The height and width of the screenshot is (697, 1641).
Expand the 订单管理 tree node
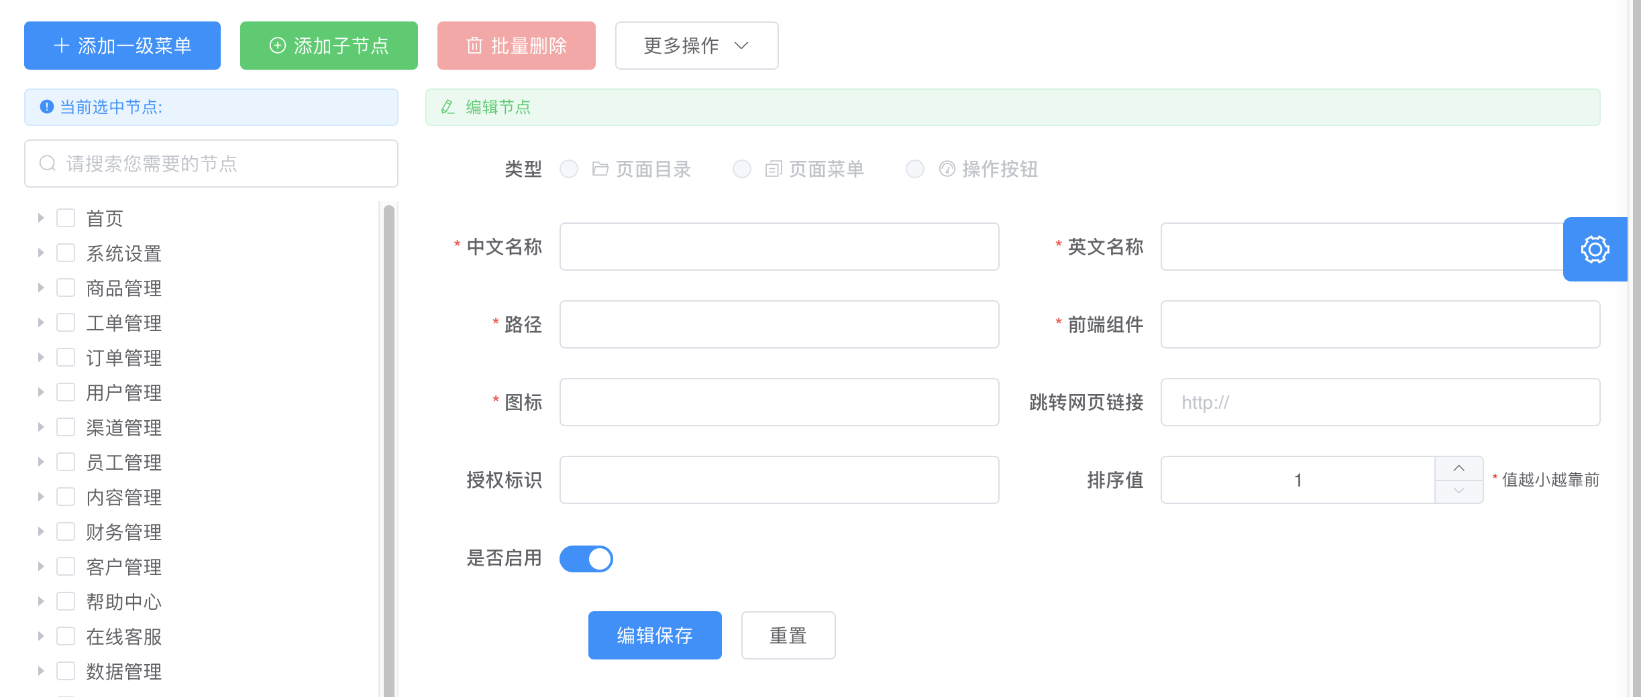40,357
